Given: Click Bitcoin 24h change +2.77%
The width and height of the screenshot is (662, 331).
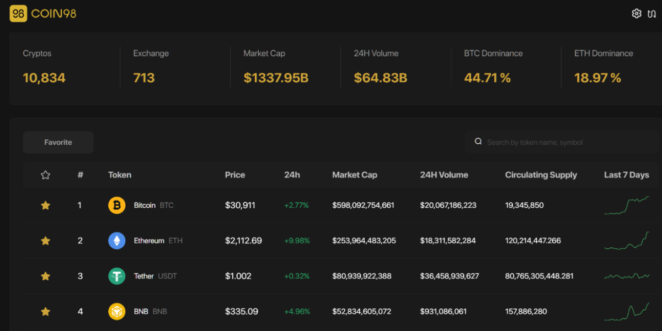Looking at the screenshot, I should click(x=296, y=205).
